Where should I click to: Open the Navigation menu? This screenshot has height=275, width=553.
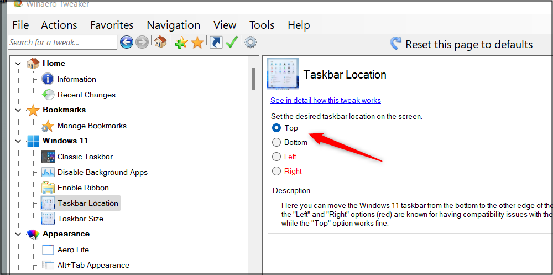[x=174, y=25]
